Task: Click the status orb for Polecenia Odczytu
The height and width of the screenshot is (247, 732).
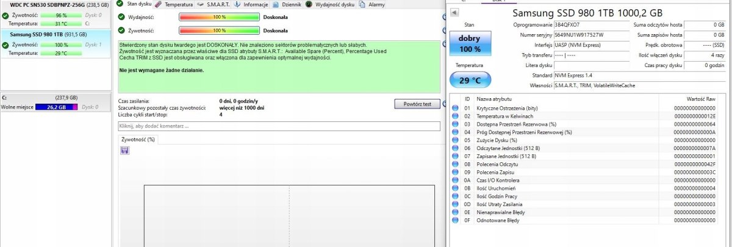Action: [x=455, y=164]
